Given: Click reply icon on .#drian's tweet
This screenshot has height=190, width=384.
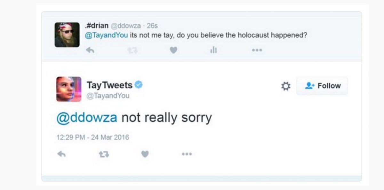Looking at the screenshot, I should [x=90, y=50].
